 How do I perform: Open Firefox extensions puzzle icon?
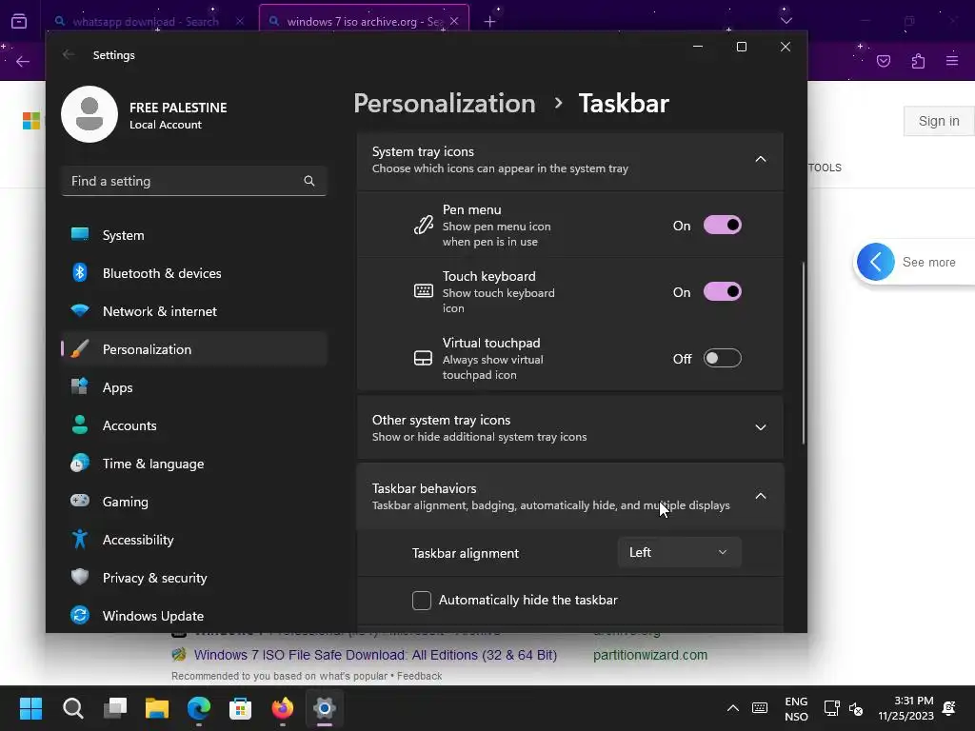pos(918,61)
